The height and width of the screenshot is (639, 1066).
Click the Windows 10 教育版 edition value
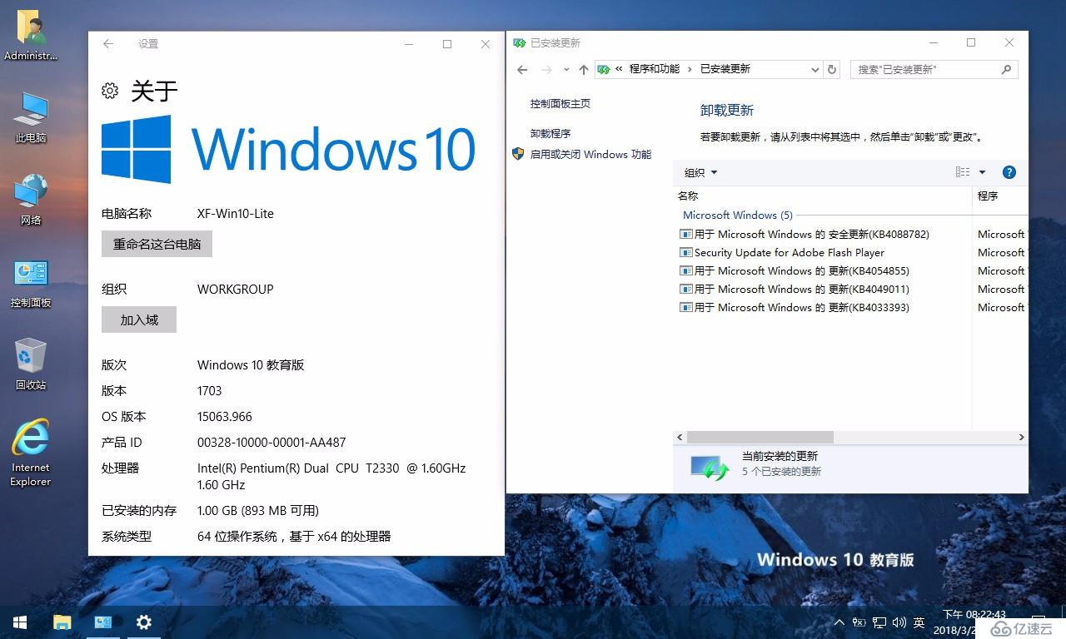(x=251, y=365)
